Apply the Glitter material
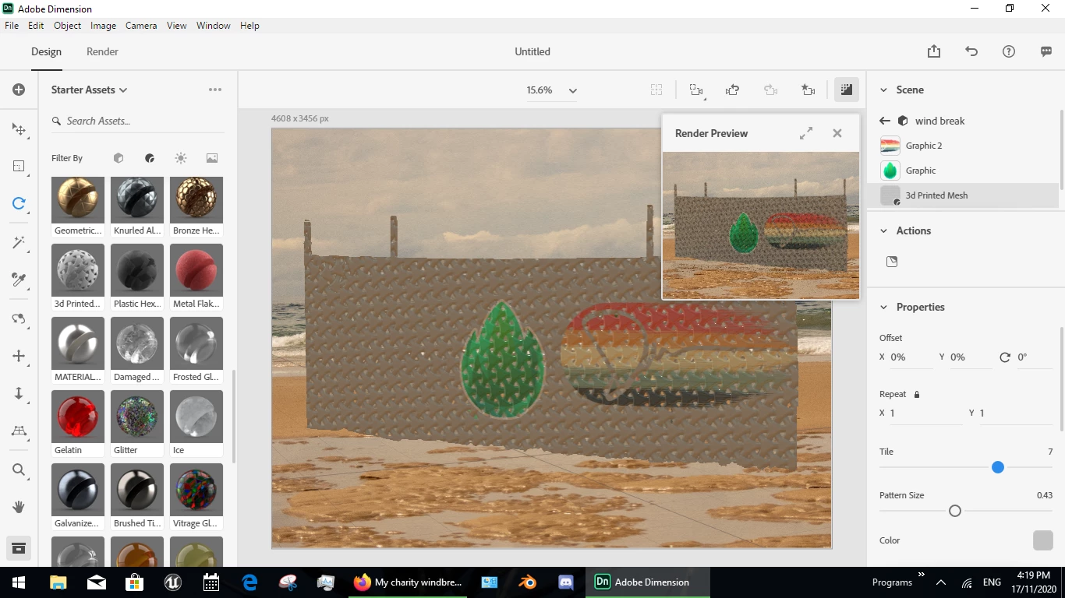The image size is (1065, 598). pyautogui.click(x=137, y=417)
